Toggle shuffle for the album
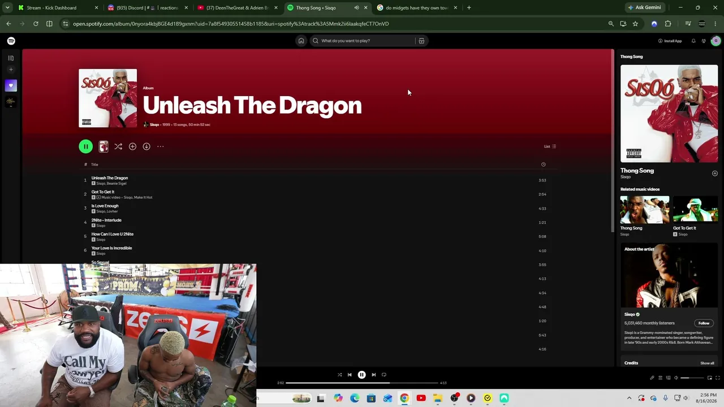This screenshot has width=724, height=407. point(118,146)
